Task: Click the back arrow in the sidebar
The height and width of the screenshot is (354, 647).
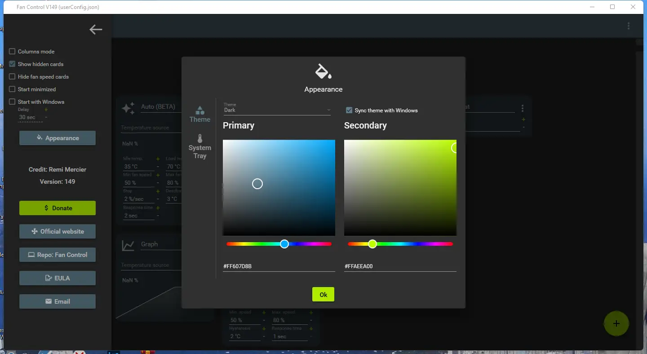Action: 96,30
